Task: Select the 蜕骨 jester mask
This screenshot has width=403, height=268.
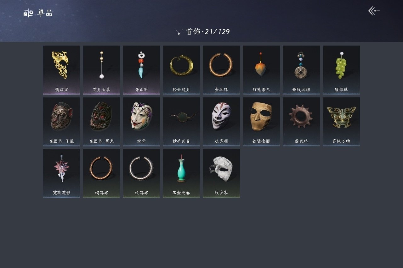Action: tap(141, 122)
